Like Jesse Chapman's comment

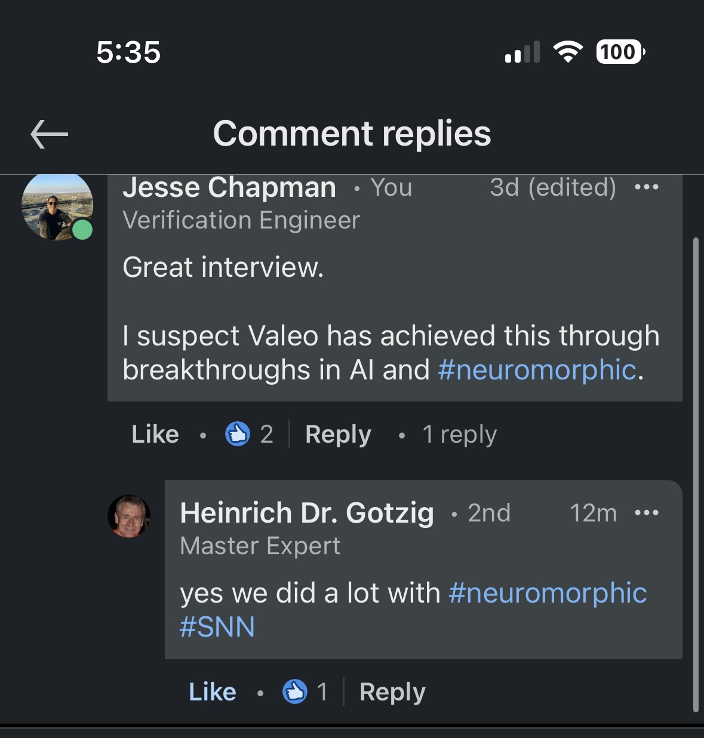pyautogui.click(x=155, y=434)
